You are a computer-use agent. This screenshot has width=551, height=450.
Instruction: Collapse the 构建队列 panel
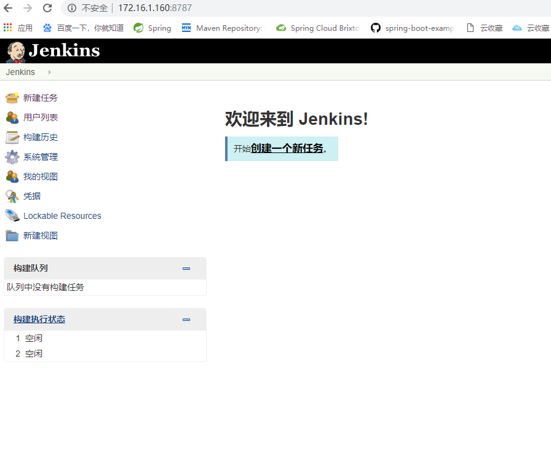tap(186, 269)
